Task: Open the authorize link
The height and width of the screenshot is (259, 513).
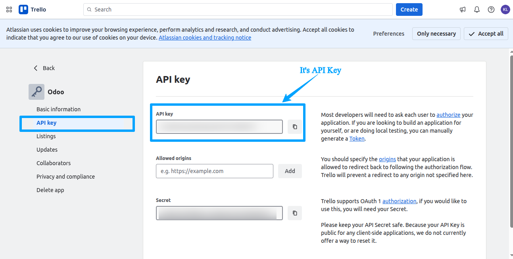Action: point(448,115)
